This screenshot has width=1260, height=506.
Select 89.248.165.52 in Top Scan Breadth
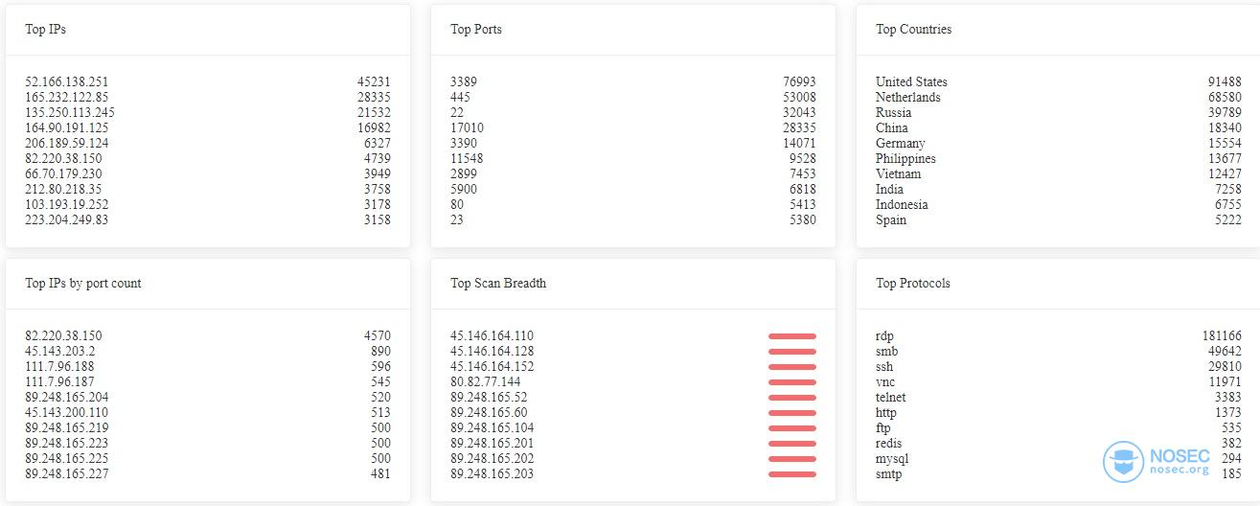(x=489, y=398)
